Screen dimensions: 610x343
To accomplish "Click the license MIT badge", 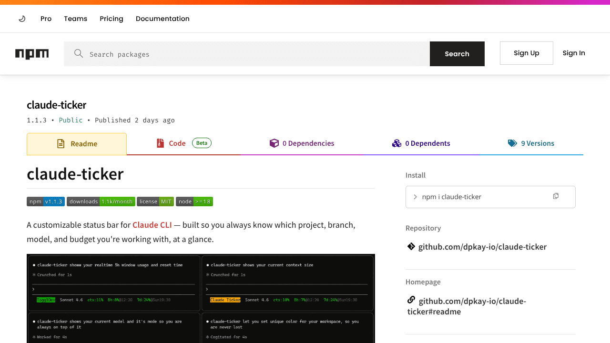I will (155, 202).
